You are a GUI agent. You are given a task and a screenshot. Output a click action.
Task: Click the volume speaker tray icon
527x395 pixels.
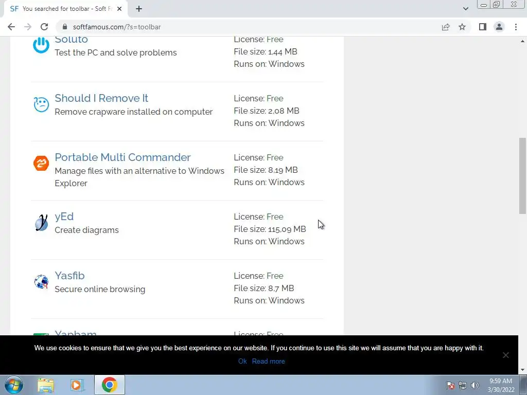tap(475, 385)
